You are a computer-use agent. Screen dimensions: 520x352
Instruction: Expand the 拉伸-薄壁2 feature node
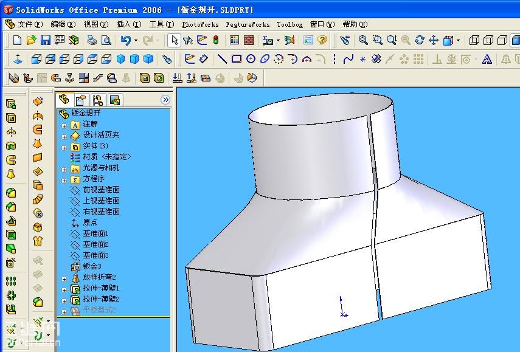click(x=64, y=301)
